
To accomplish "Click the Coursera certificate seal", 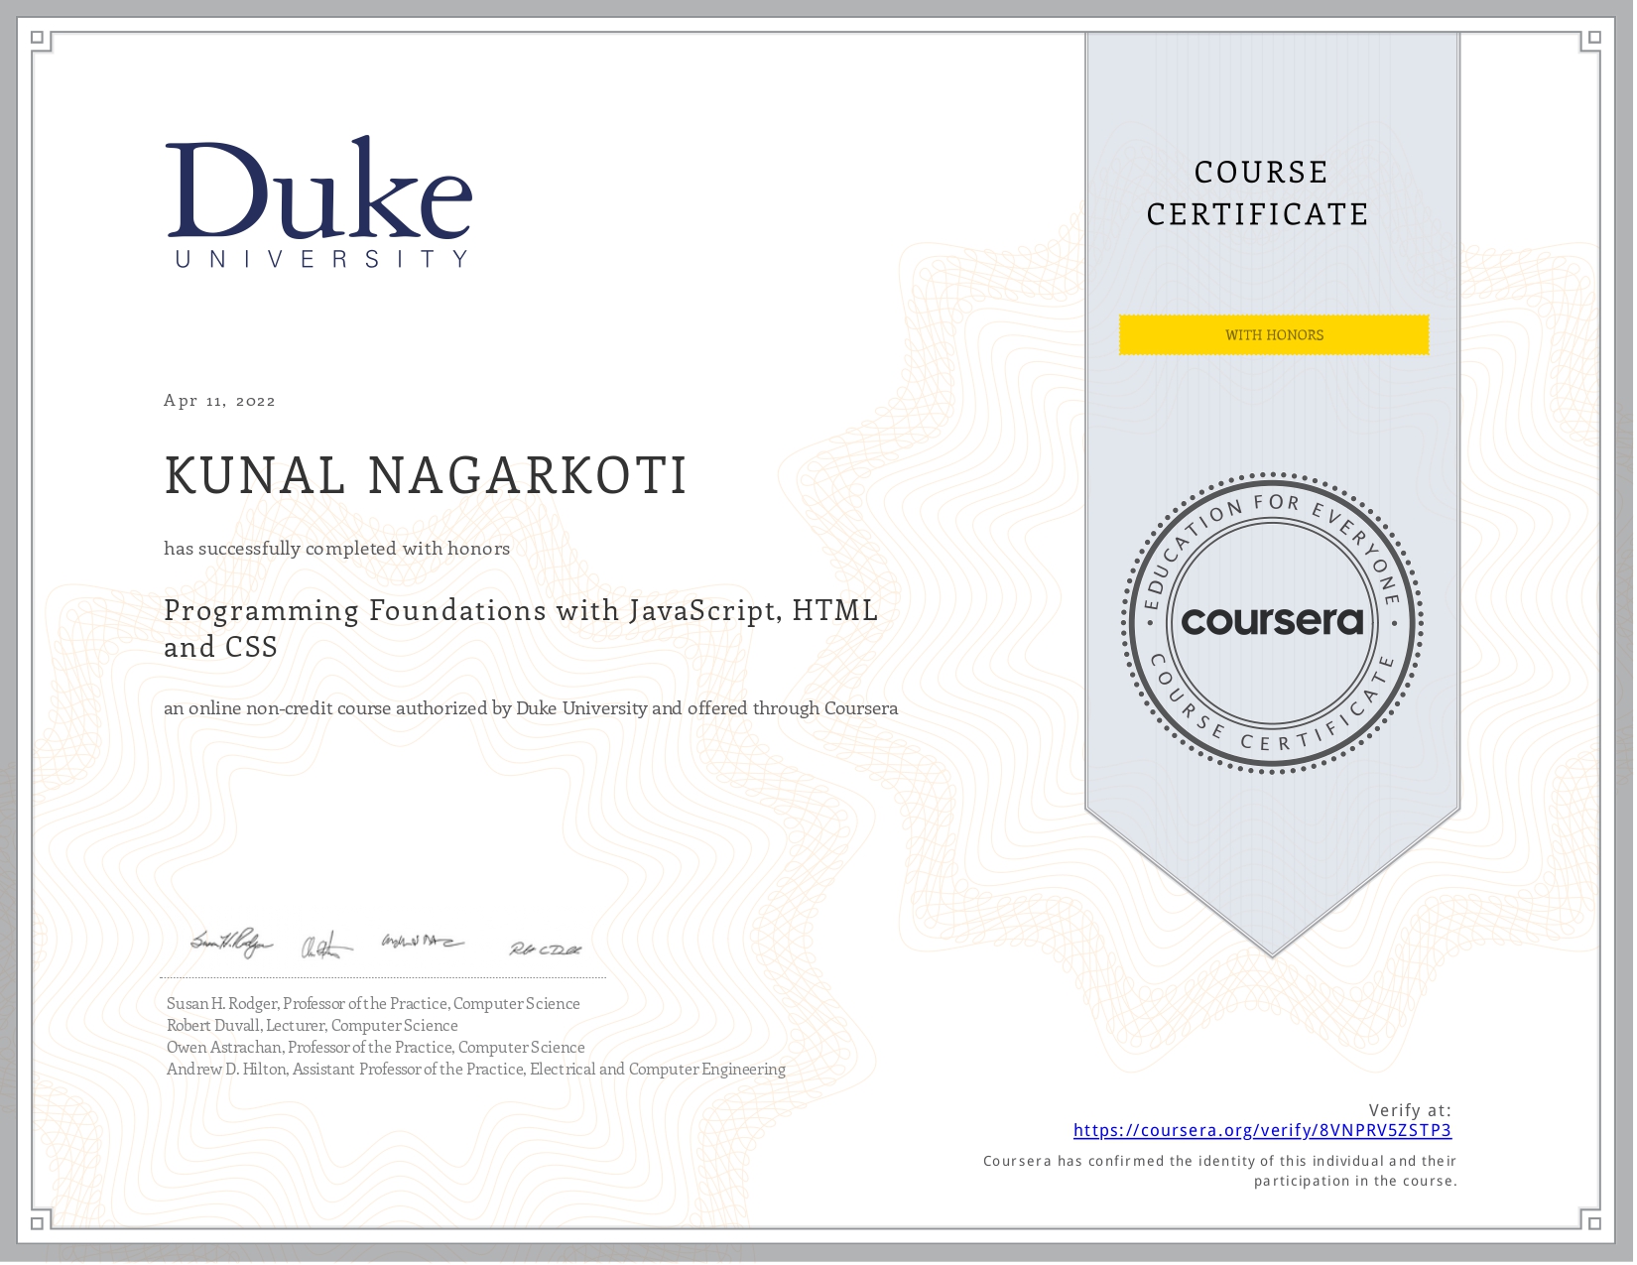I will (x=1272, y=622).
